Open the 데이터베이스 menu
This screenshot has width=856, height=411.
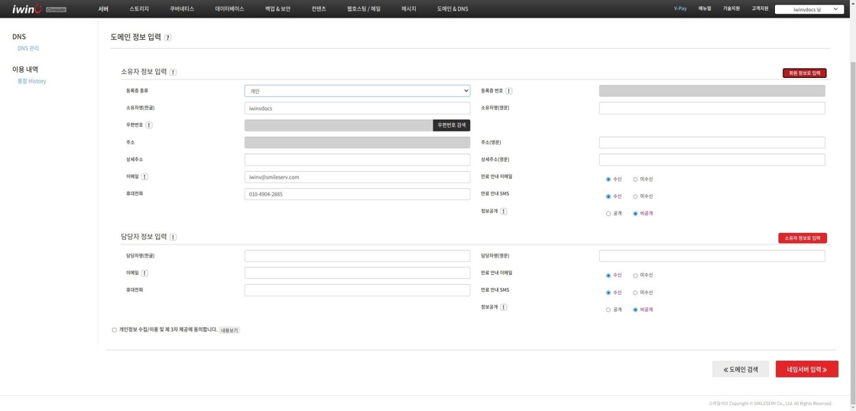tap(230, 8)
